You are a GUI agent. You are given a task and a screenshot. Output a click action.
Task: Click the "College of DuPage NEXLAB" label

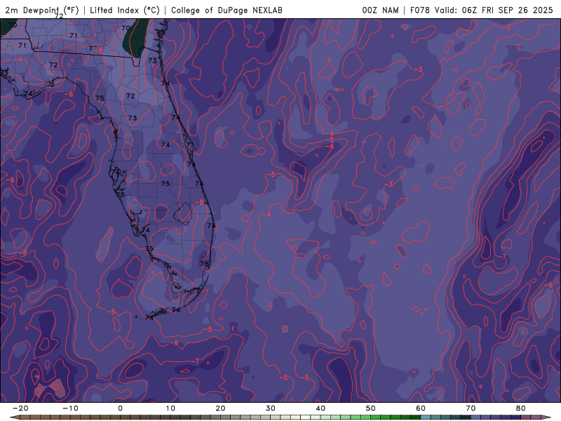[227, 10]
